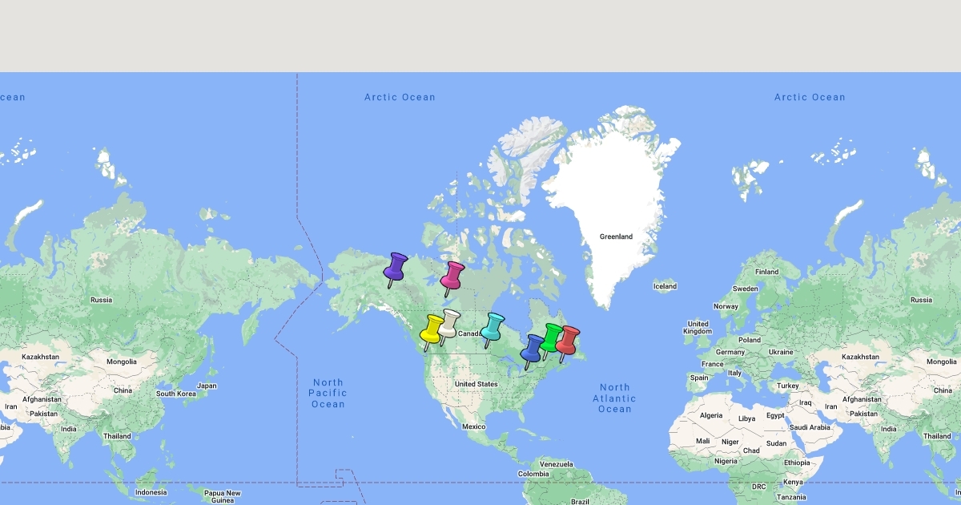Click the yellow pushpin marker
The image size is (961, 505).
[x=432, y=329]
